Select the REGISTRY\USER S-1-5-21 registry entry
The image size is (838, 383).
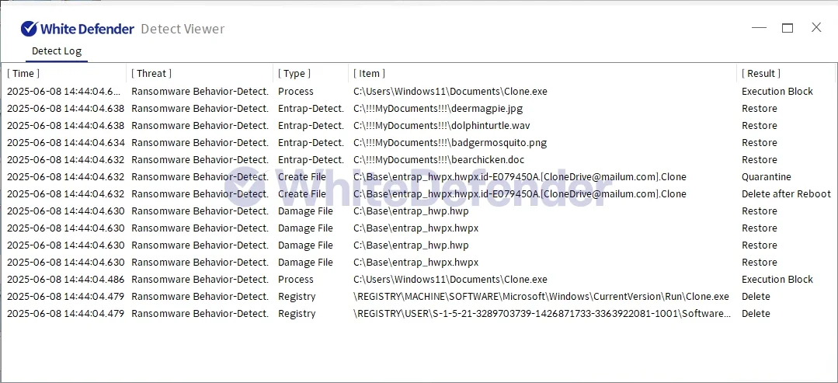click(x=541, y=314)
